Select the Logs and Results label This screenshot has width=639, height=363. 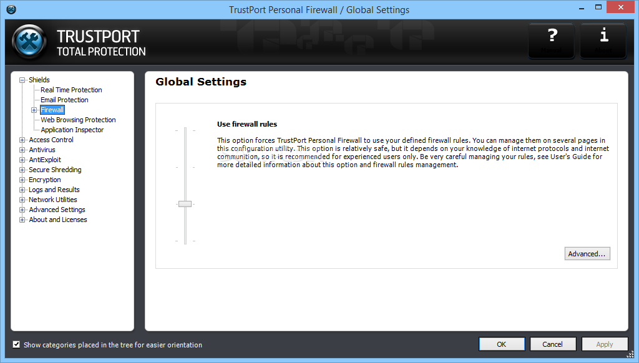(x=54, y=190)
